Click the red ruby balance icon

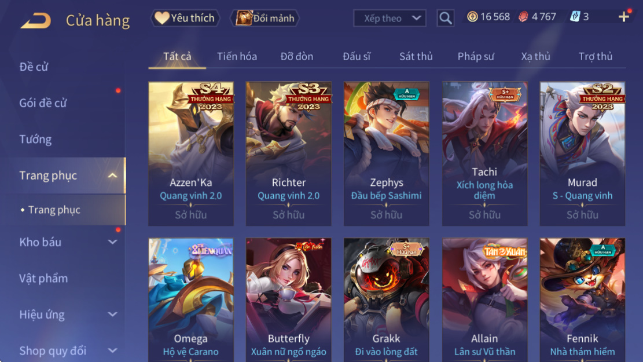[524, 17]
